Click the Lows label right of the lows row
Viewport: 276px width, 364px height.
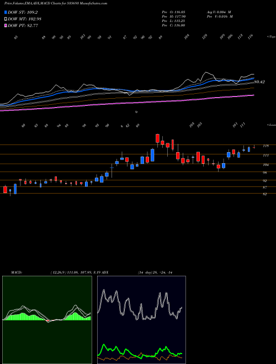coord(271,125)
